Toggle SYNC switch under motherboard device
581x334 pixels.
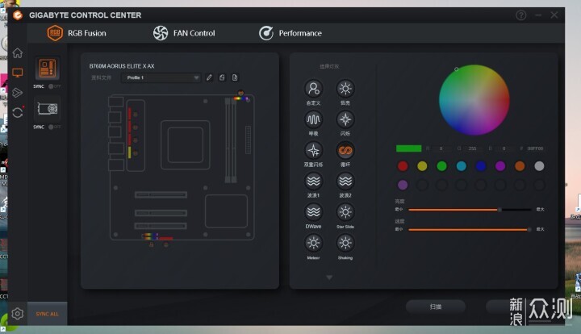(54, 86)
